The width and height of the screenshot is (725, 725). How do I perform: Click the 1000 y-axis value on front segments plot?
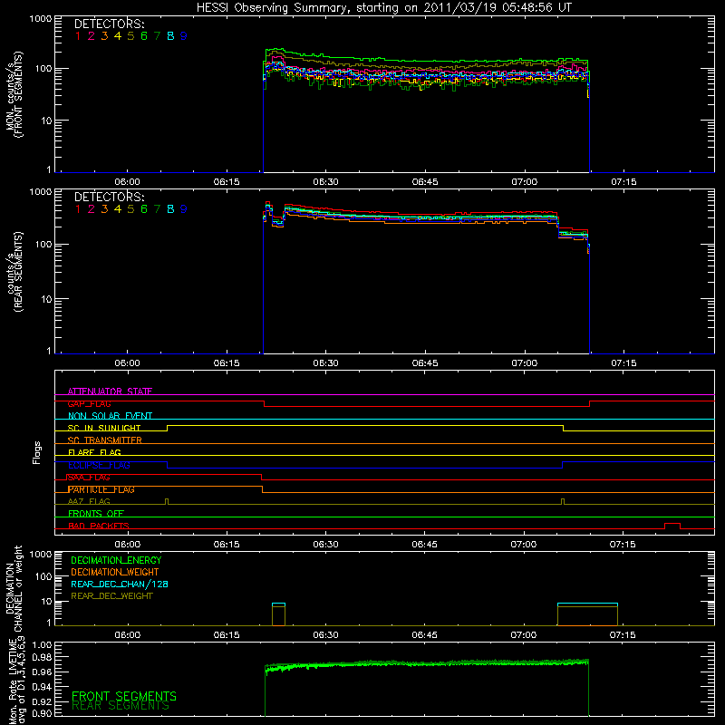(41, 19)
